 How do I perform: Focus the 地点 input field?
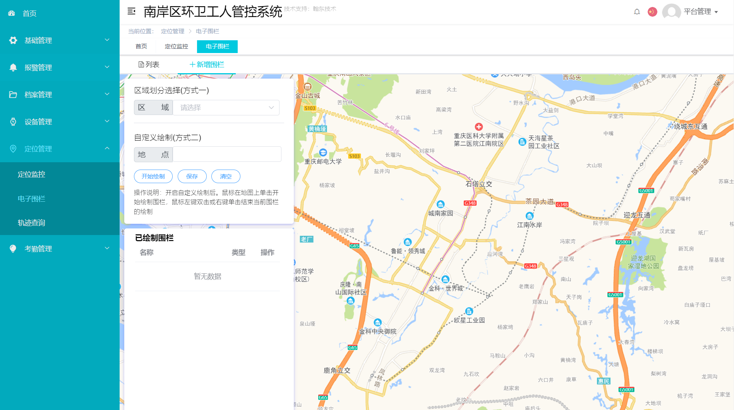pos(227,154)
